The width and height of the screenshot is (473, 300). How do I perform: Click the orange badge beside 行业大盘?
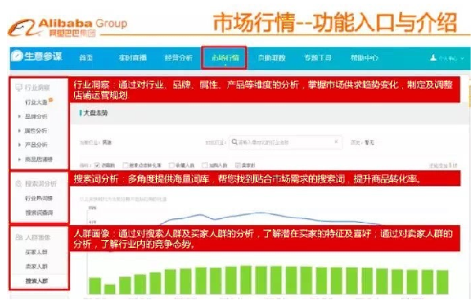point(50,100)
